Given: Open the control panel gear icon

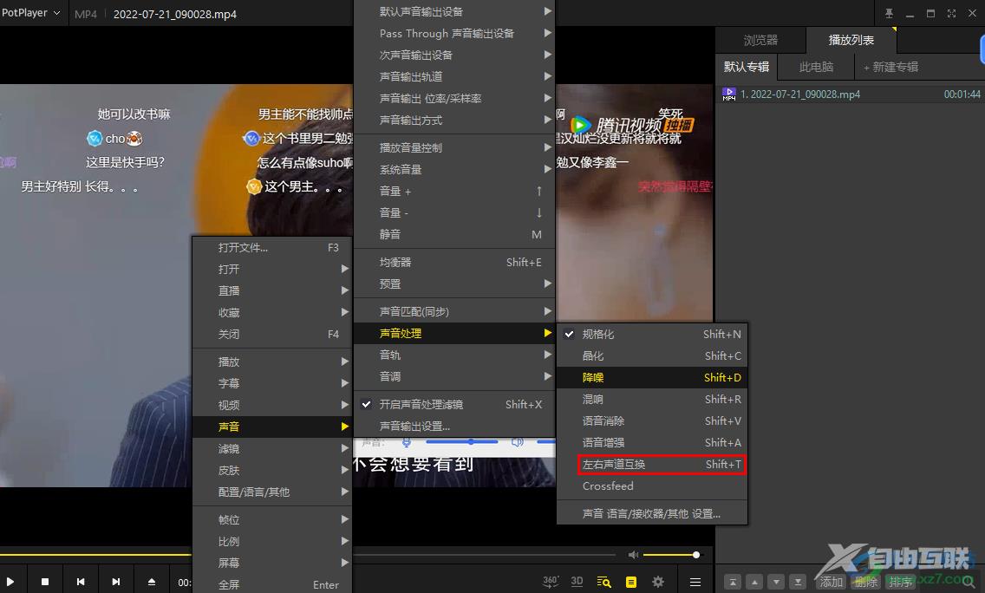Looking at the screenshot, I should (x=658, y=582).
